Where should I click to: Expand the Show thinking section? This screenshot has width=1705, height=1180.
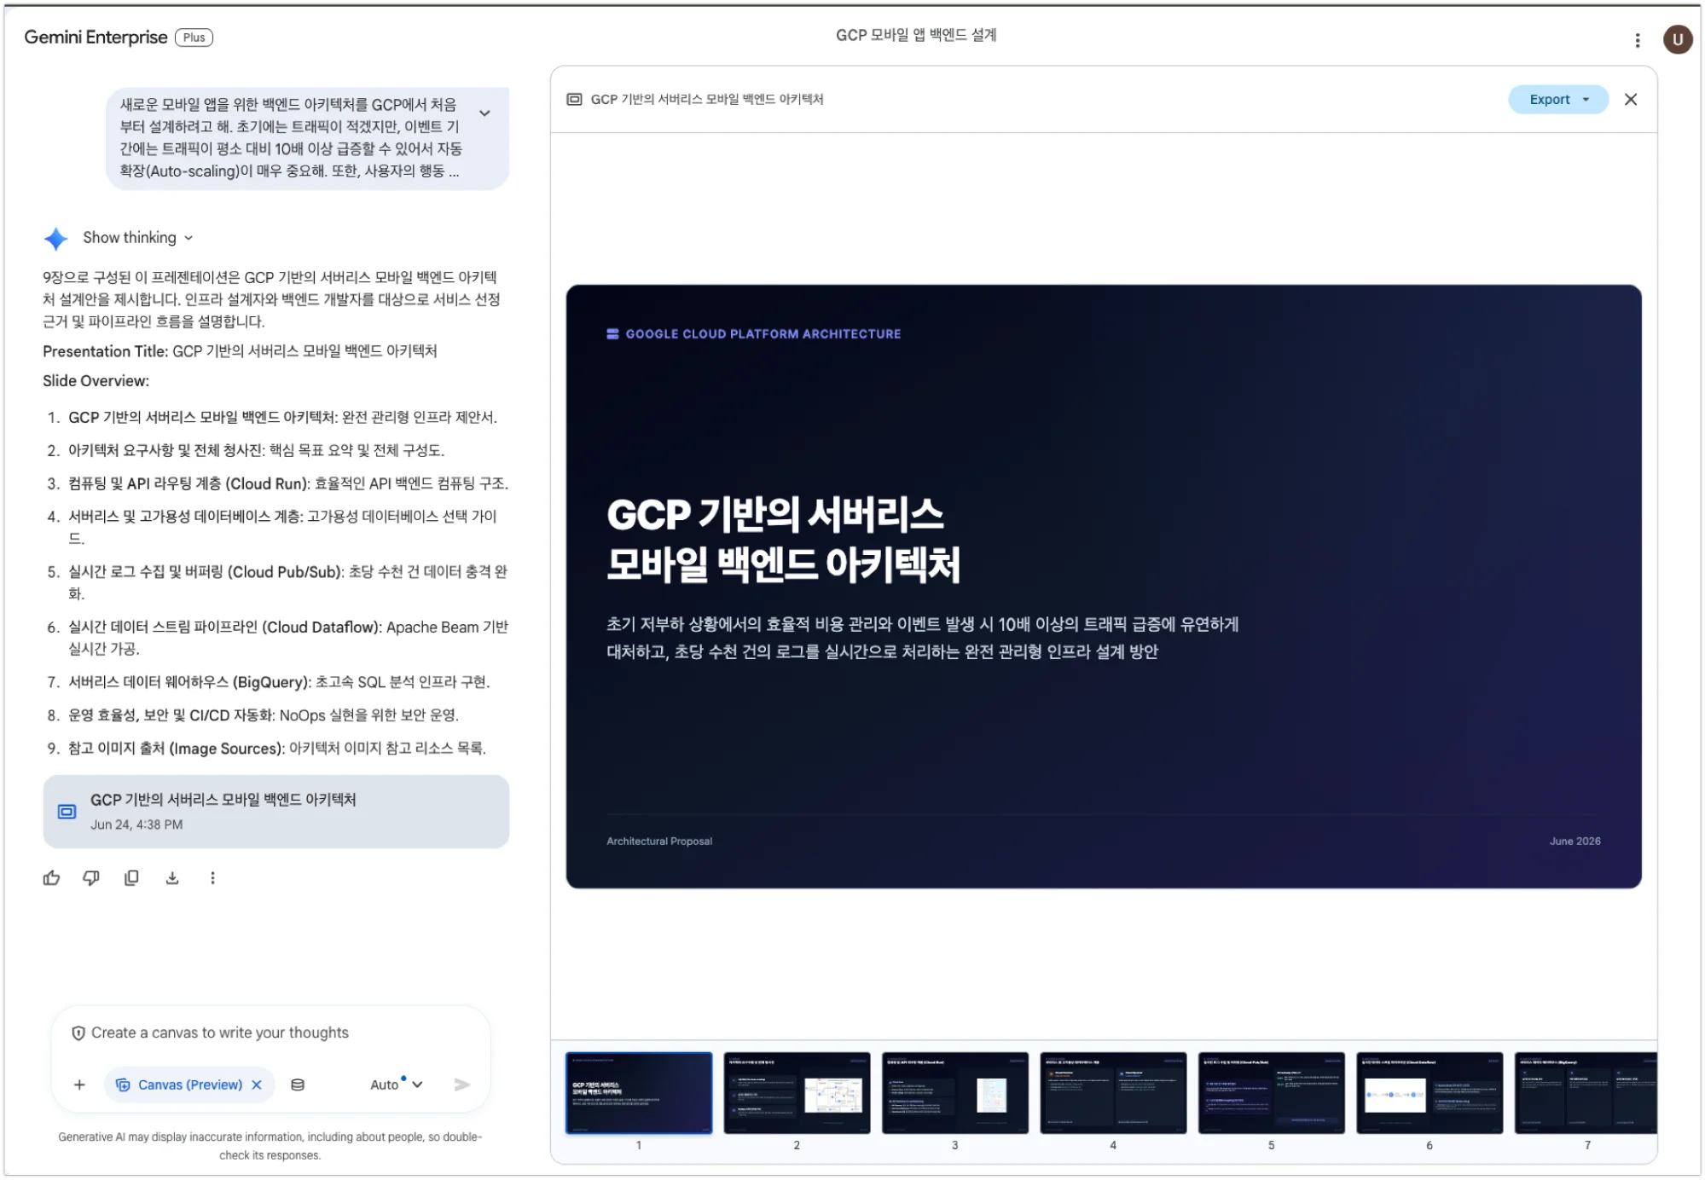(138, 238)
